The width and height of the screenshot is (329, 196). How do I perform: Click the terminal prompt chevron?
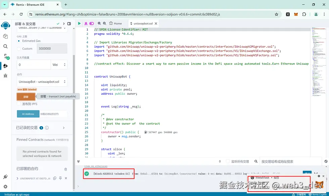tap(78, 186)
